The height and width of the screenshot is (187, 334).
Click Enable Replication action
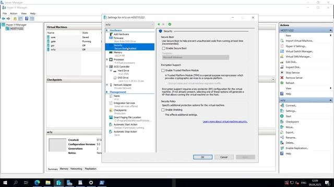(297, 148)
